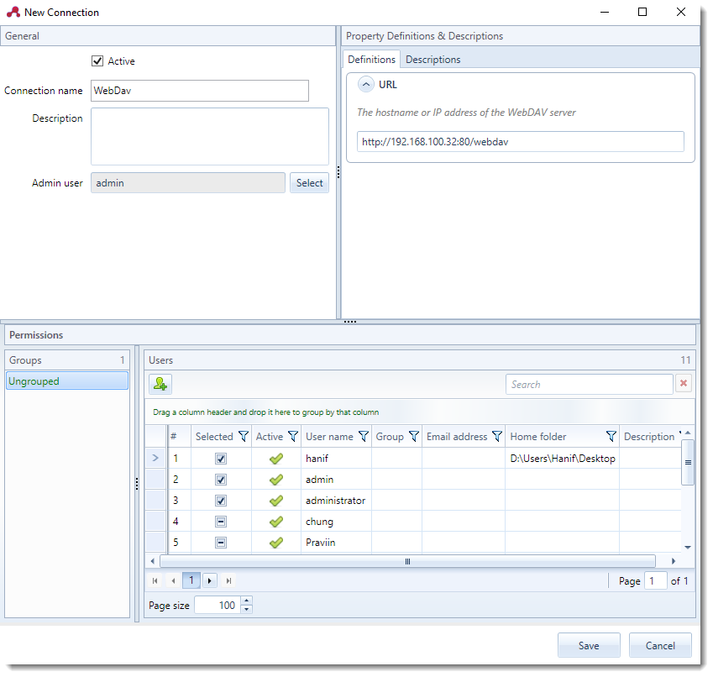
Task: Click horizontal splitter above Permissions
Action: (x=349, y=322)
